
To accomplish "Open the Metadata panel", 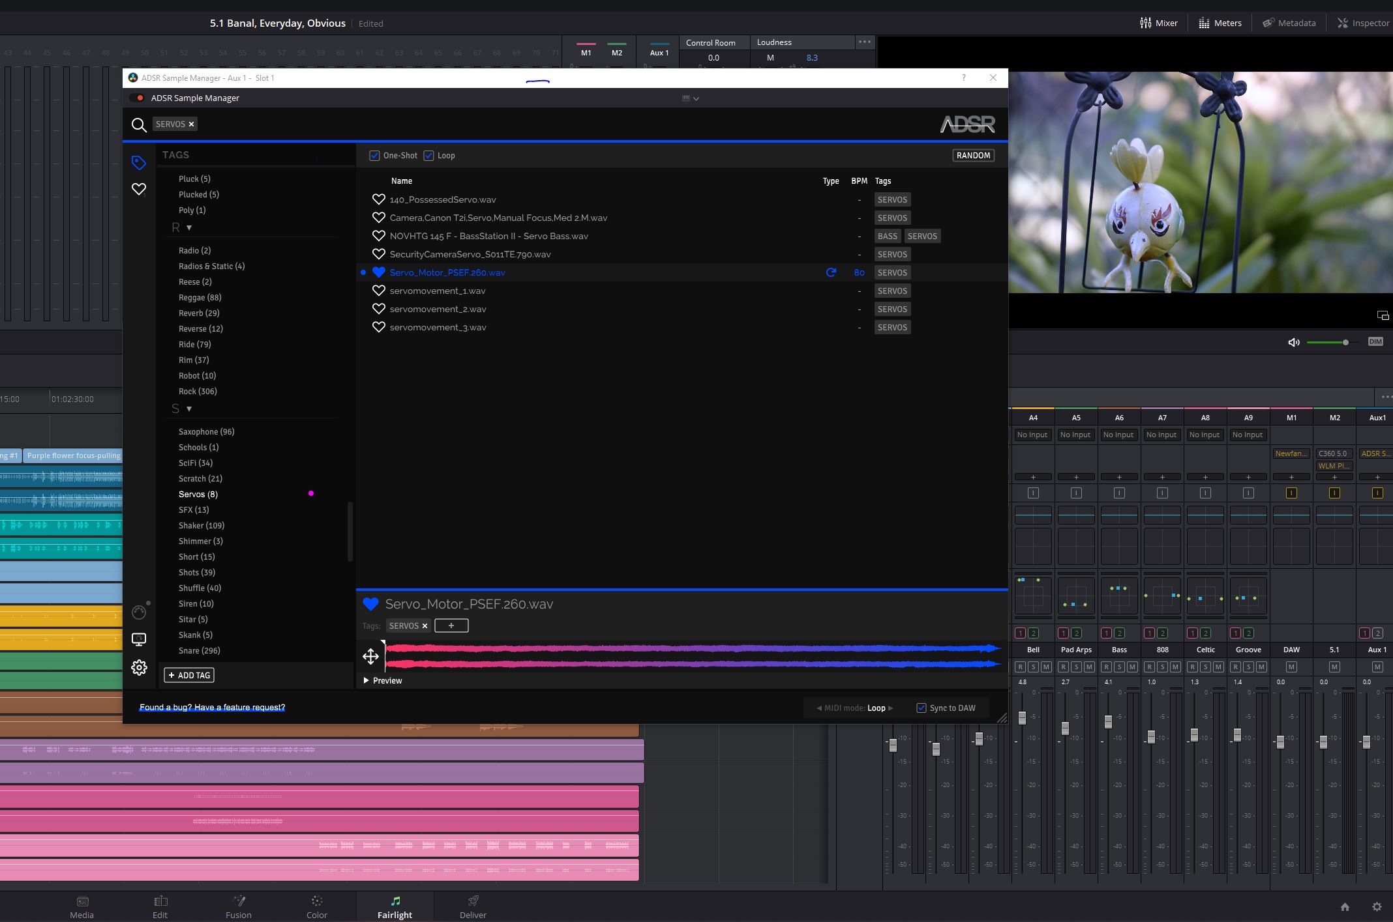I will point(1289,23).
